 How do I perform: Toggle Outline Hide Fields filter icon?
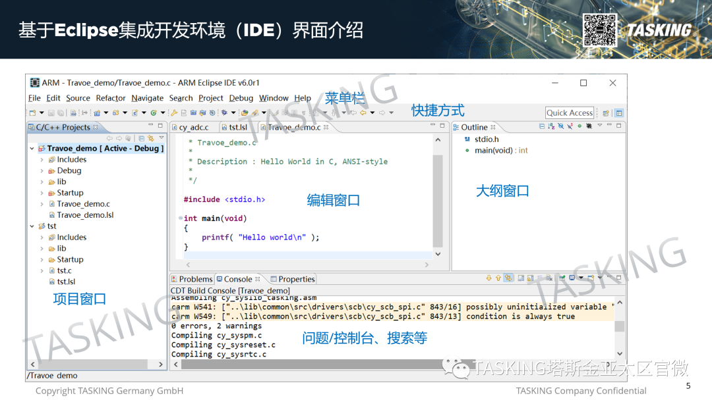561,126
